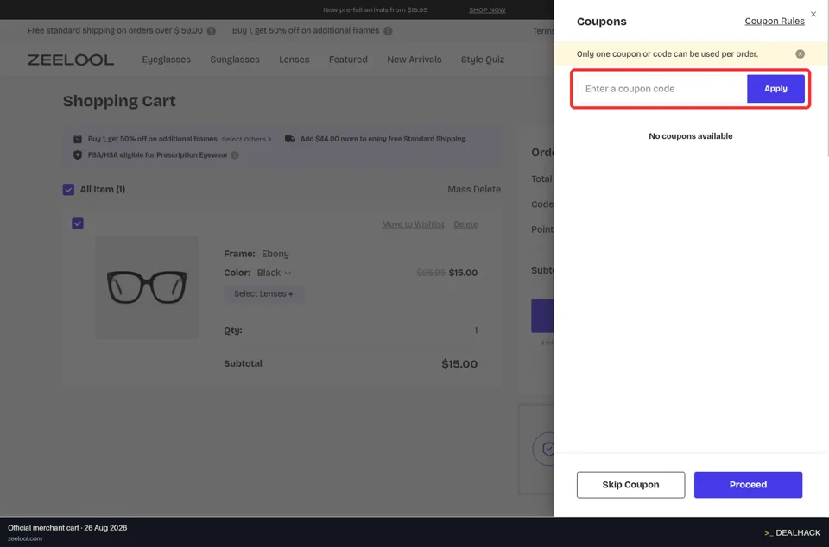Open the Style Quiz page
The width and height of the screenshot is (829, 547).
pos(482,60)
